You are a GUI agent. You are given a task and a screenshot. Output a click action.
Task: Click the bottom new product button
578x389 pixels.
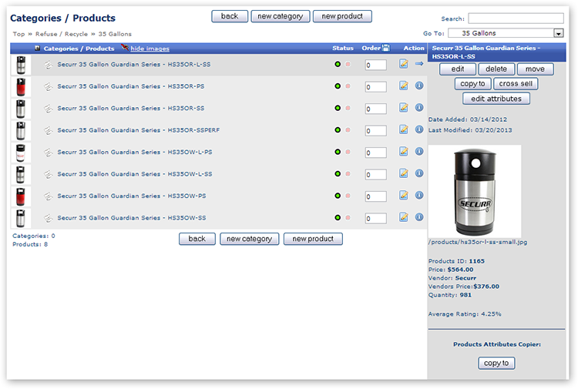(313, 239)
